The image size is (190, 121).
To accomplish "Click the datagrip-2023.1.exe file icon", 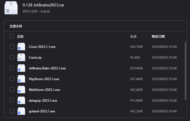I will (x=21, y=100).
